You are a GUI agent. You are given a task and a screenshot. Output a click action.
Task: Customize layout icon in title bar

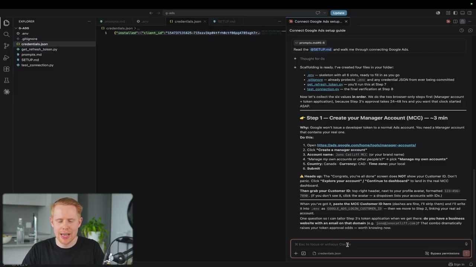[x=448, y=13]
